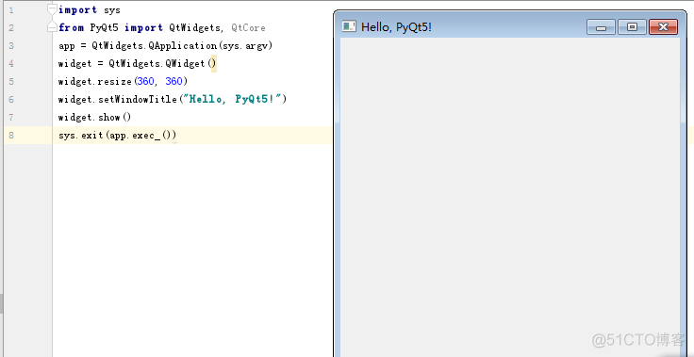Maximize the Hello, PyQt5! window
694x357 pixels.
click(x=632, y=27)
